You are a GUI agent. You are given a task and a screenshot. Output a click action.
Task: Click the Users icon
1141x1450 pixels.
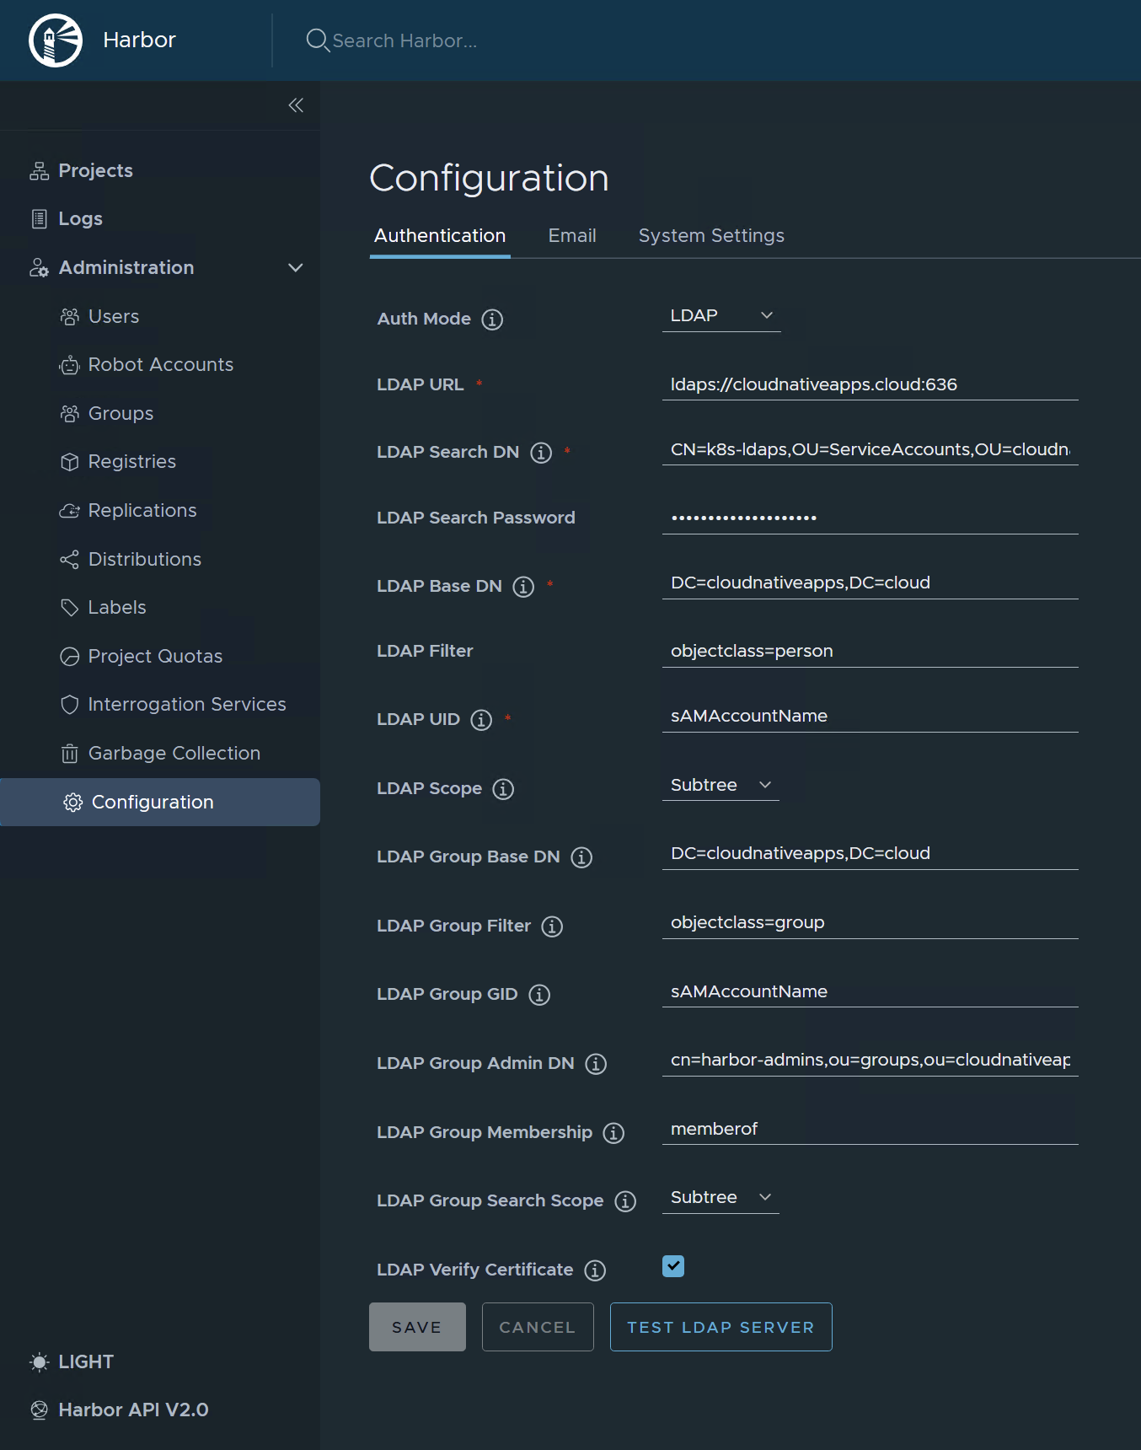click(x=70, y=317)
